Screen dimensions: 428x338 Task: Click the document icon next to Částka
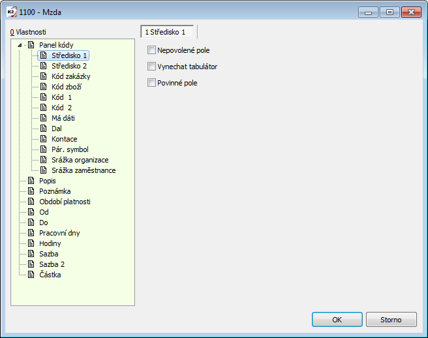[x=31, y=275]
